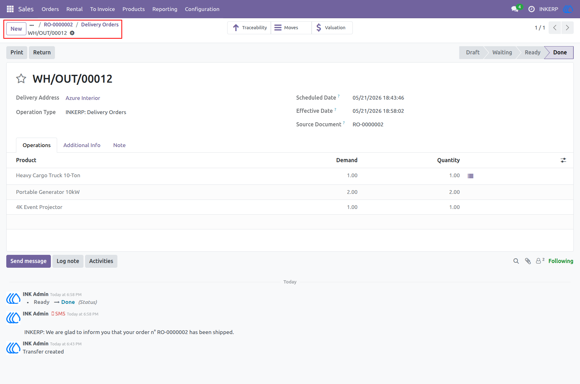Click Send message button
The height and width of the screenshot is (384, 580).
pyautogui.click(x=29, y=261)
